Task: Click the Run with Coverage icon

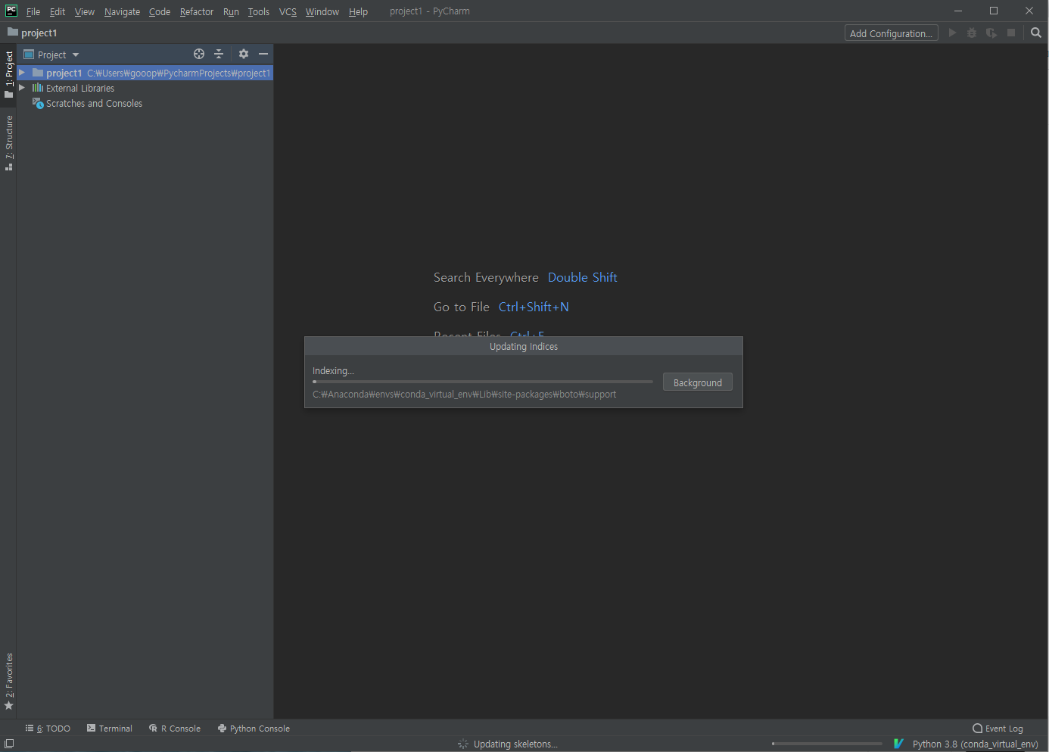Action: [991, 33]
